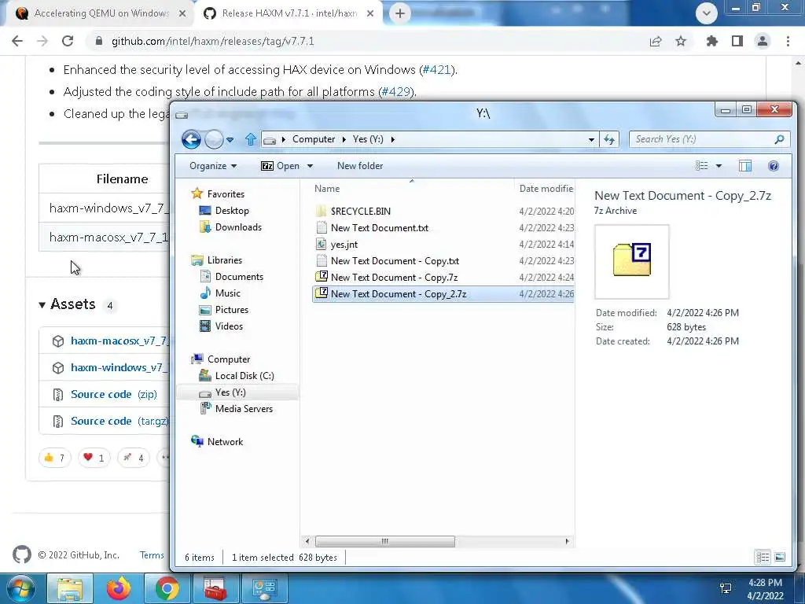Click Computer breadcrumb in address bar
Screen dimensions: 805x604
click(313, 139)
